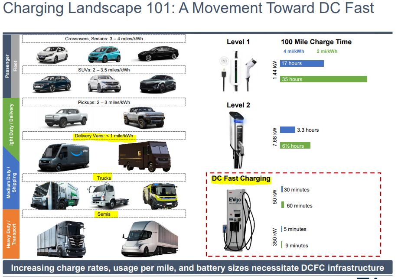Image resolution: width=398 pixels, height=279 pixels.
Task: Click the blue '17 hours' bar
Action: [302, 63]
